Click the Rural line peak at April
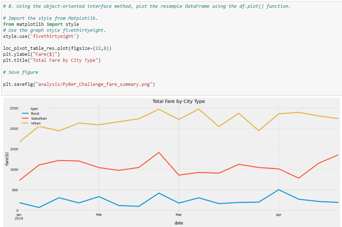This screenshot has height=227, width=342. point(278,190)
